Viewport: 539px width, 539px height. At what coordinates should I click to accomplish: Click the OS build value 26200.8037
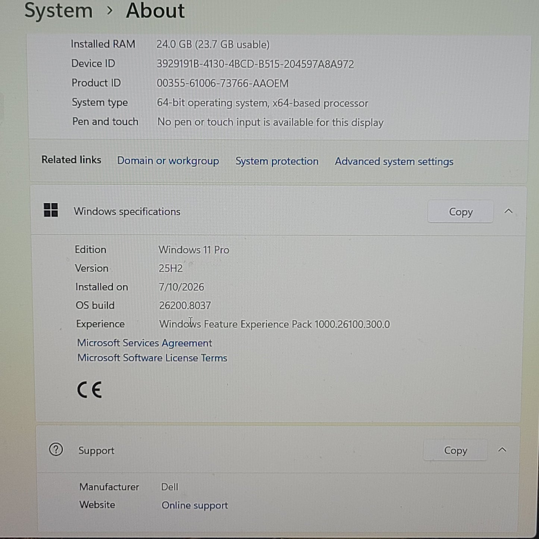coord(185,305)
